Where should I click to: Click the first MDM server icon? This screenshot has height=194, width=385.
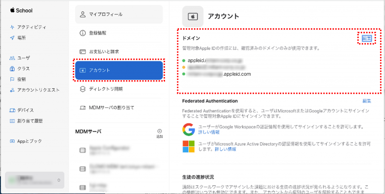(x=82, y=150)
